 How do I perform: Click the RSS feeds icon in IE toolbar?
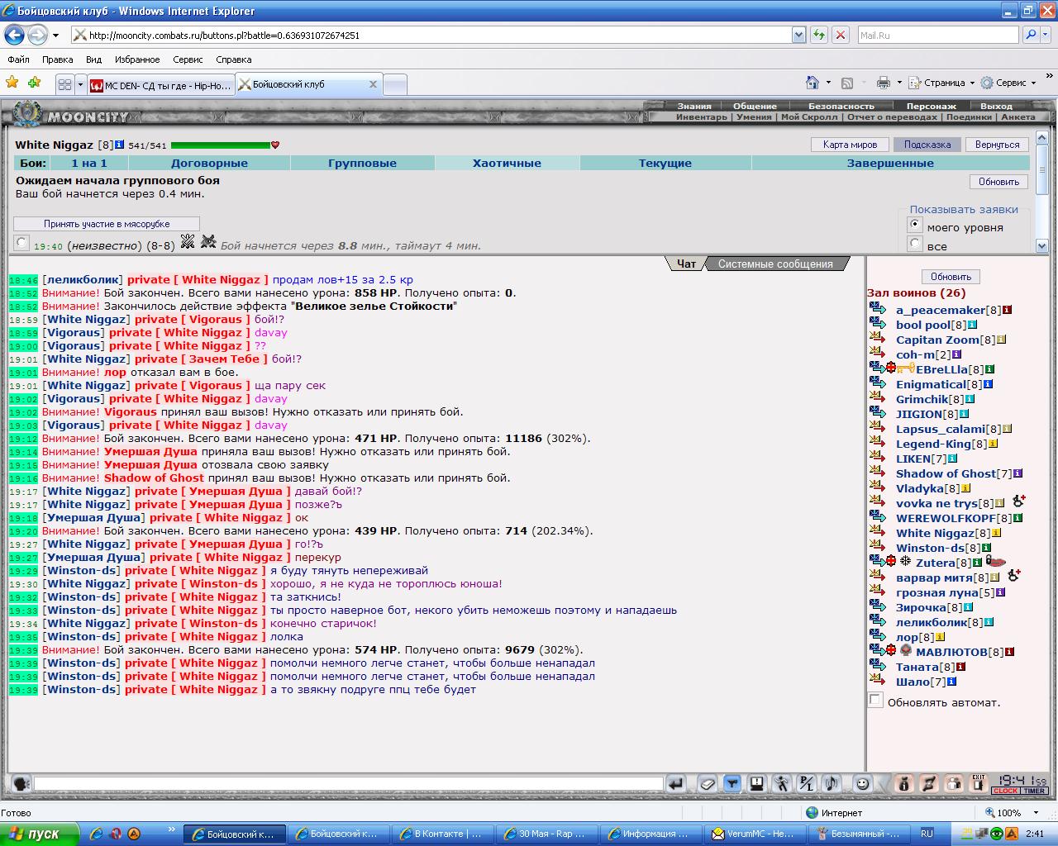847,83
